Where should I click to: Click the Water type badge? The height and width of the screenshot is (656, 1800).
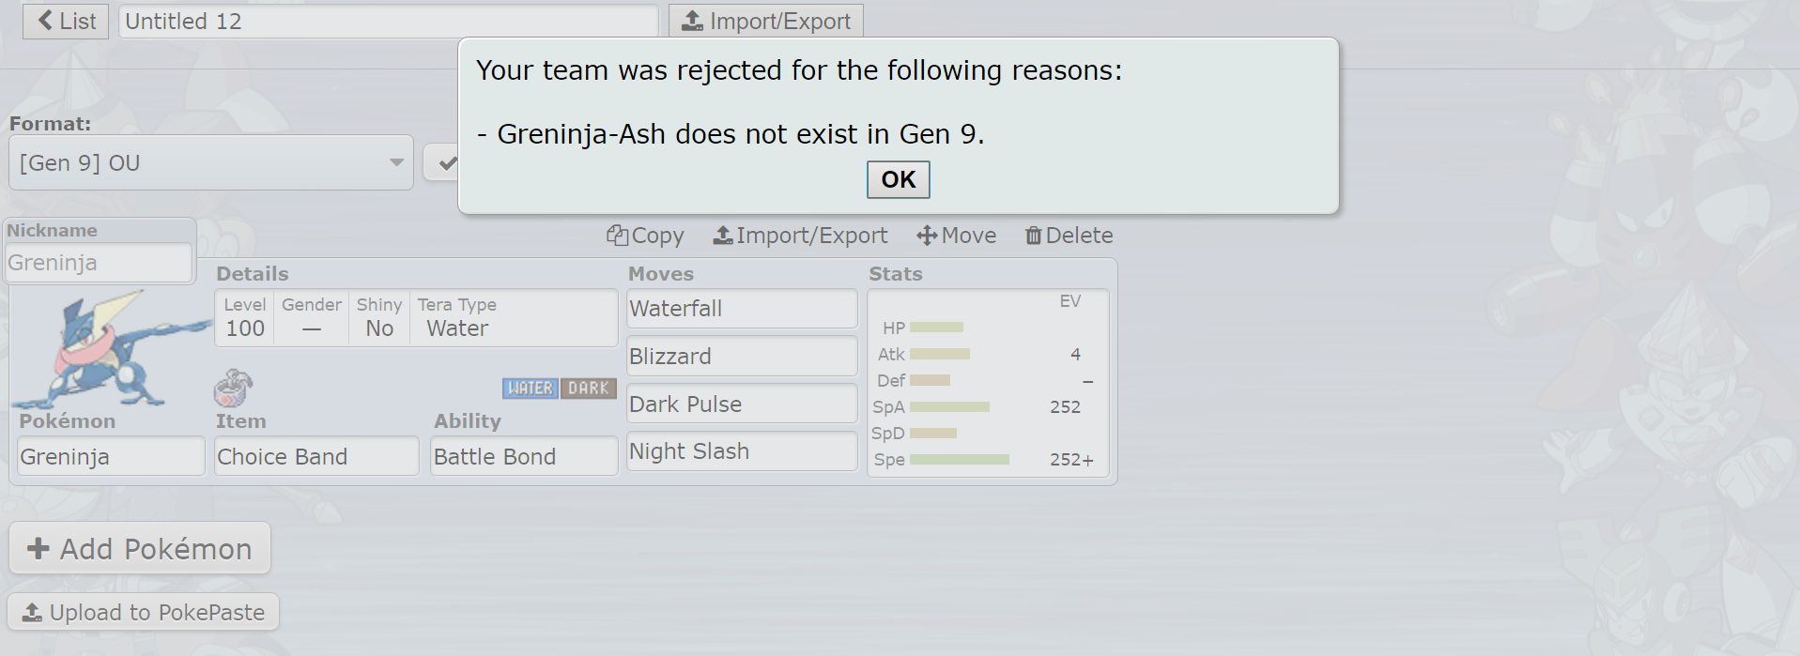(x=531, y=389)
